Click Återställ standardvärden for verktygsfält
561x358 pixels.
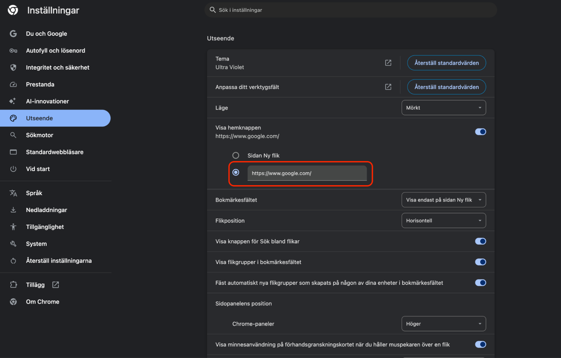(446, 87)
